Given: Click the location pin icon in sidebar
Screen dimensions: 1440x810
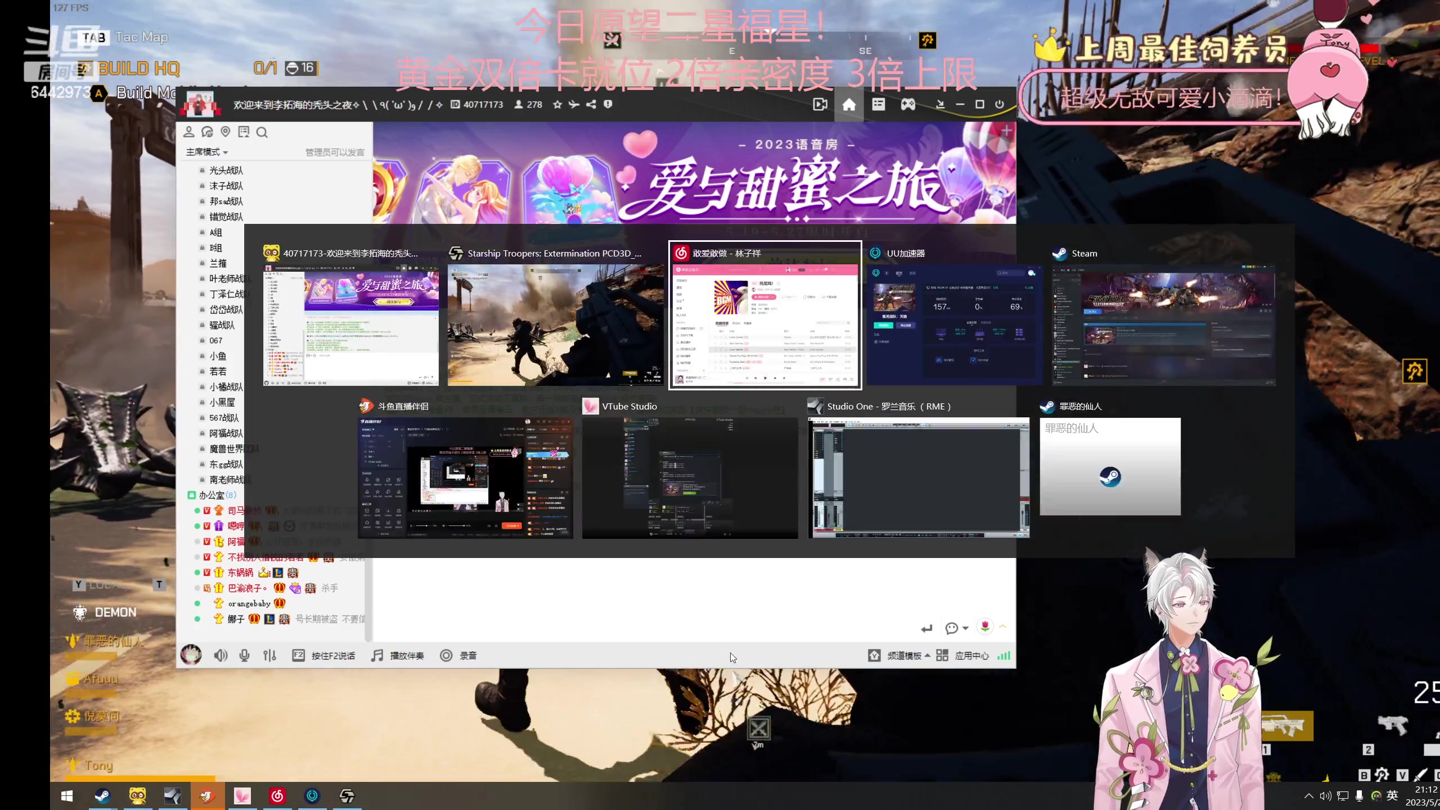Looking at the screenshot, I should click(x=226, y=132).
